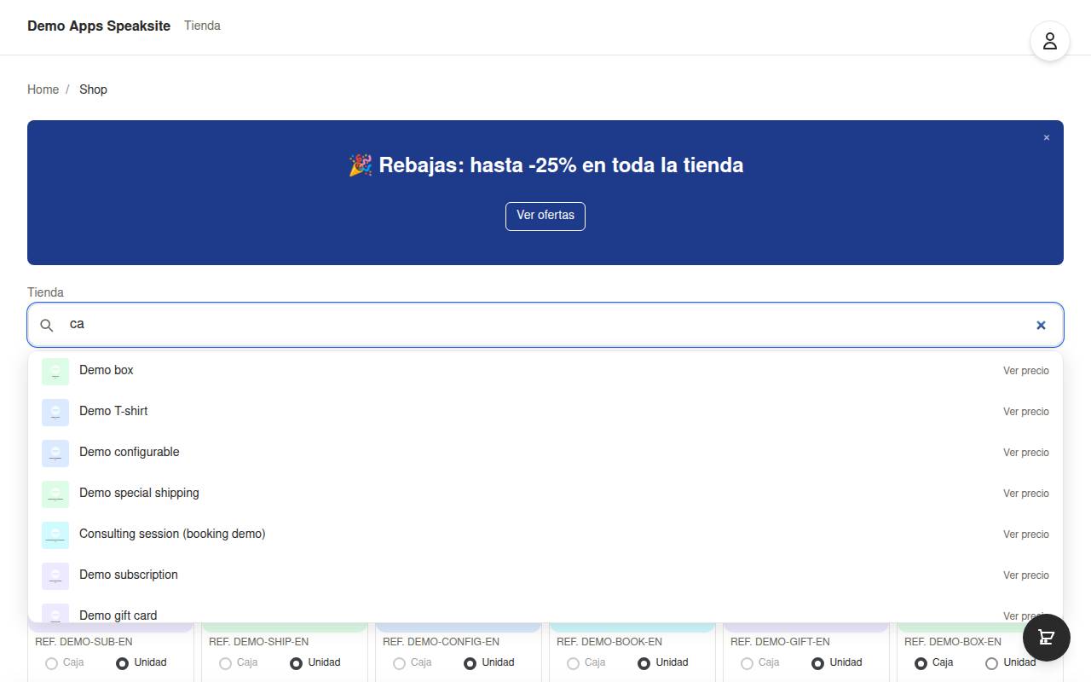Pick Demo special shipping suggestion
Image resolution: width=1091 pixels, height=682 pixels.
click(545, 494)
